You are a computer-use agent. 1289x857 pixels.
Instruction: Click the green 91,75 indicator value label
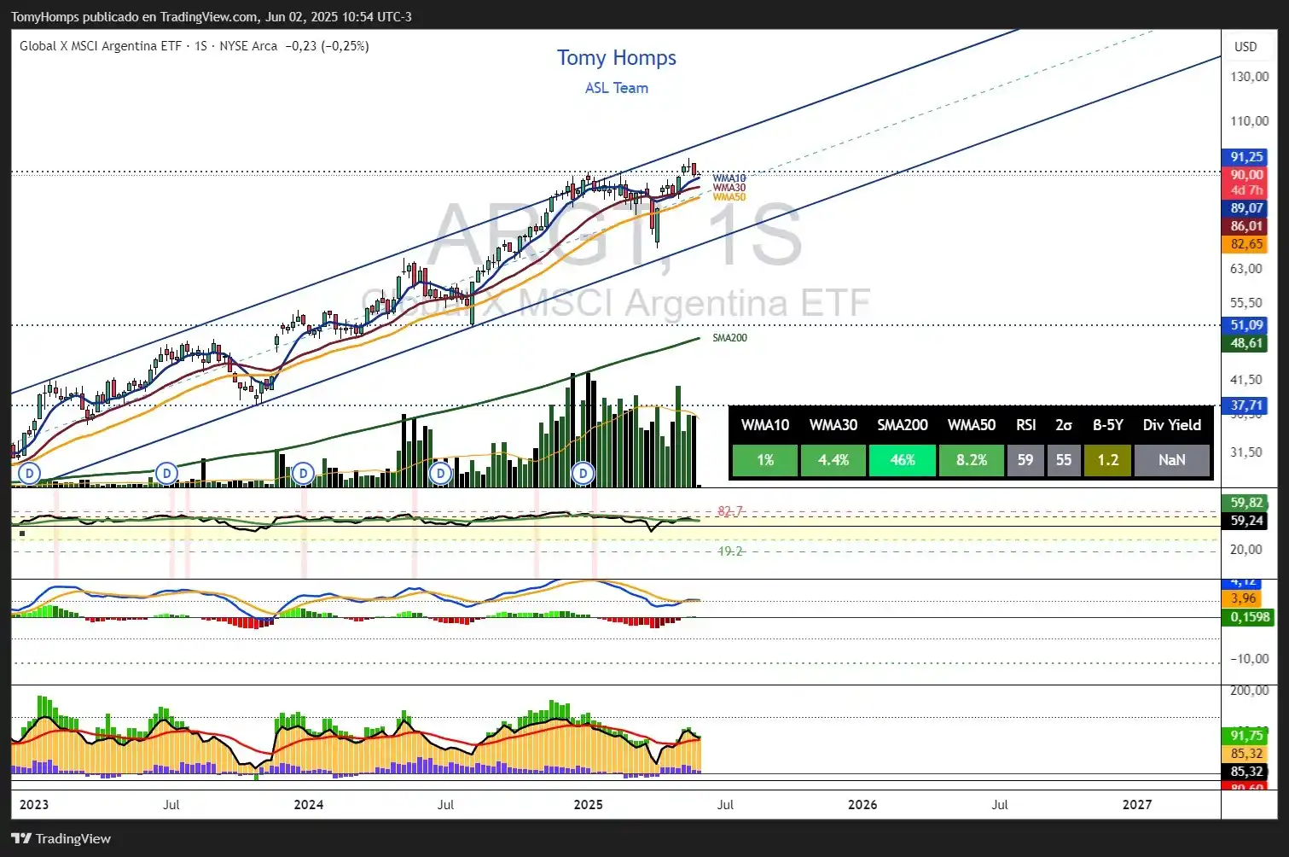[x=1245, y=736]
